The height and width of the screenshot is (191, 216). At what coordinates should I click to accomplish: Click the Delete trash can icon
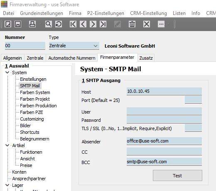coord(132,24)
